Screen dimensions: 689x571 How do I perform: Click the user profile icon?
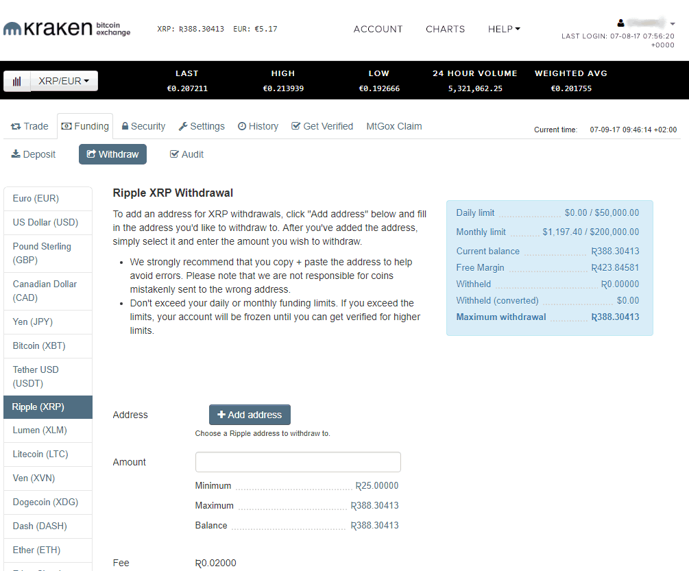coord(621,23)
